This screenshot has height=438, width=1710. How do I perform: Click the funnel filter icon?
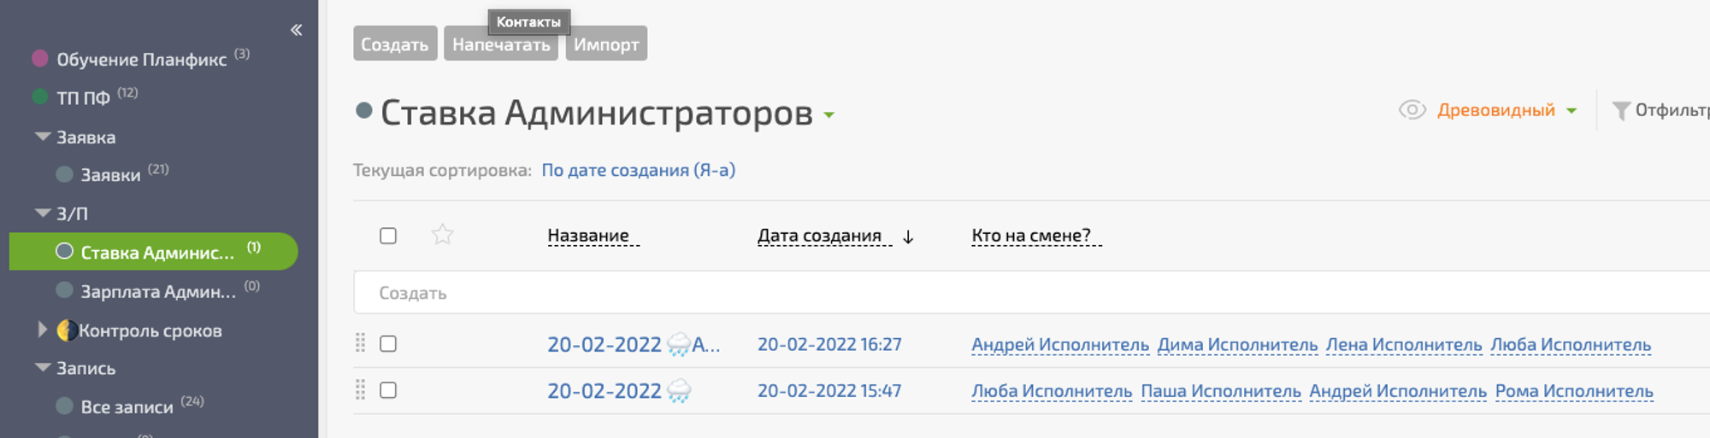coord(1620,111)
